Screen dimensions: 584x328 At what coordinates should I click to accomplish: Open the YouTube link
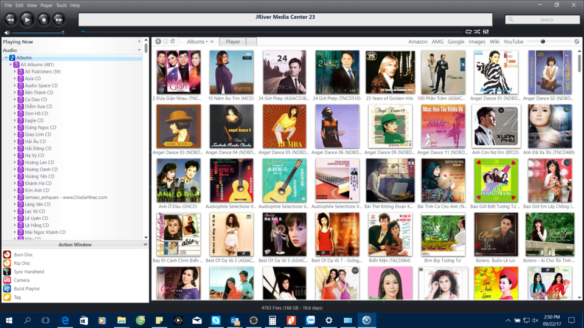513,42
